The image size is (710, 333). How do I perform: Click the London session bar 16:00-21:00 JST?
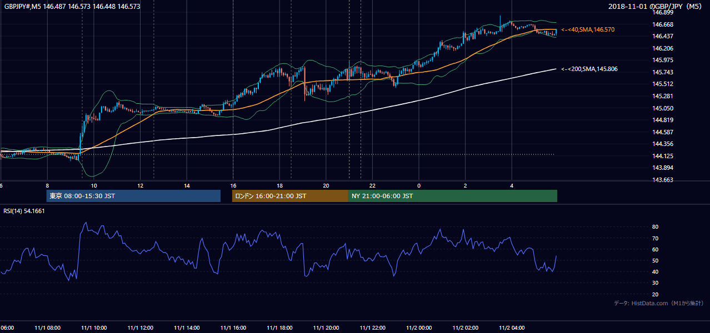point(290,196)
